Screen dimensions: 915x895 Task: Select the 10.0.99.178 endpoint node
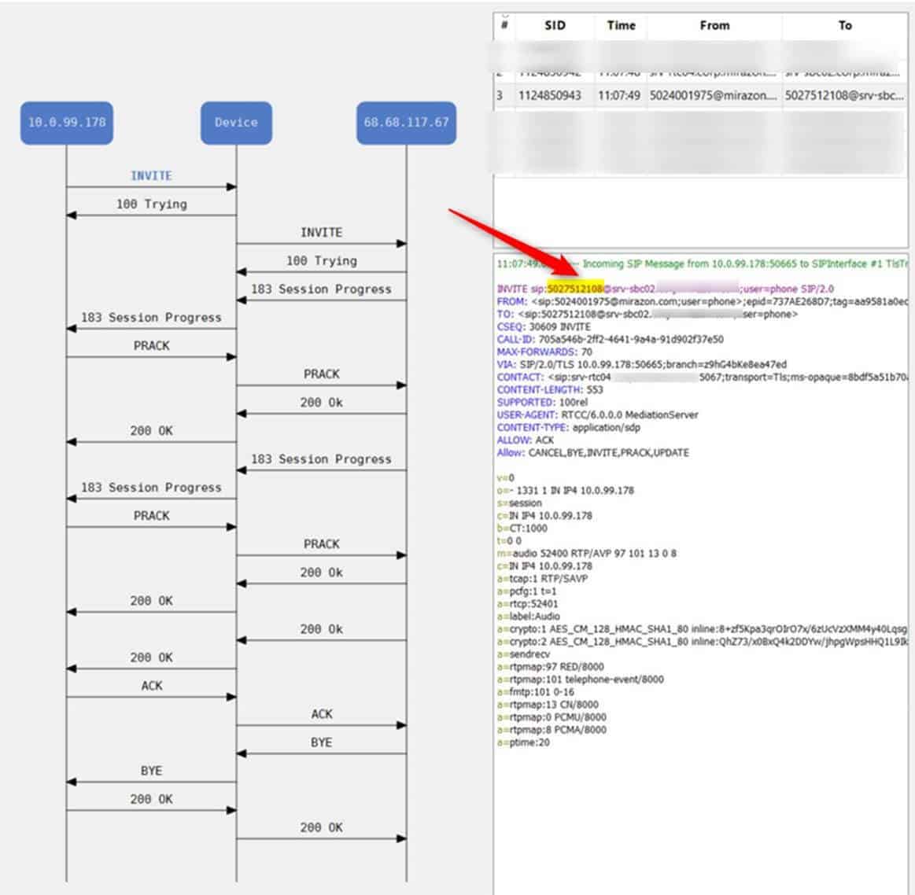coord(67,123)
